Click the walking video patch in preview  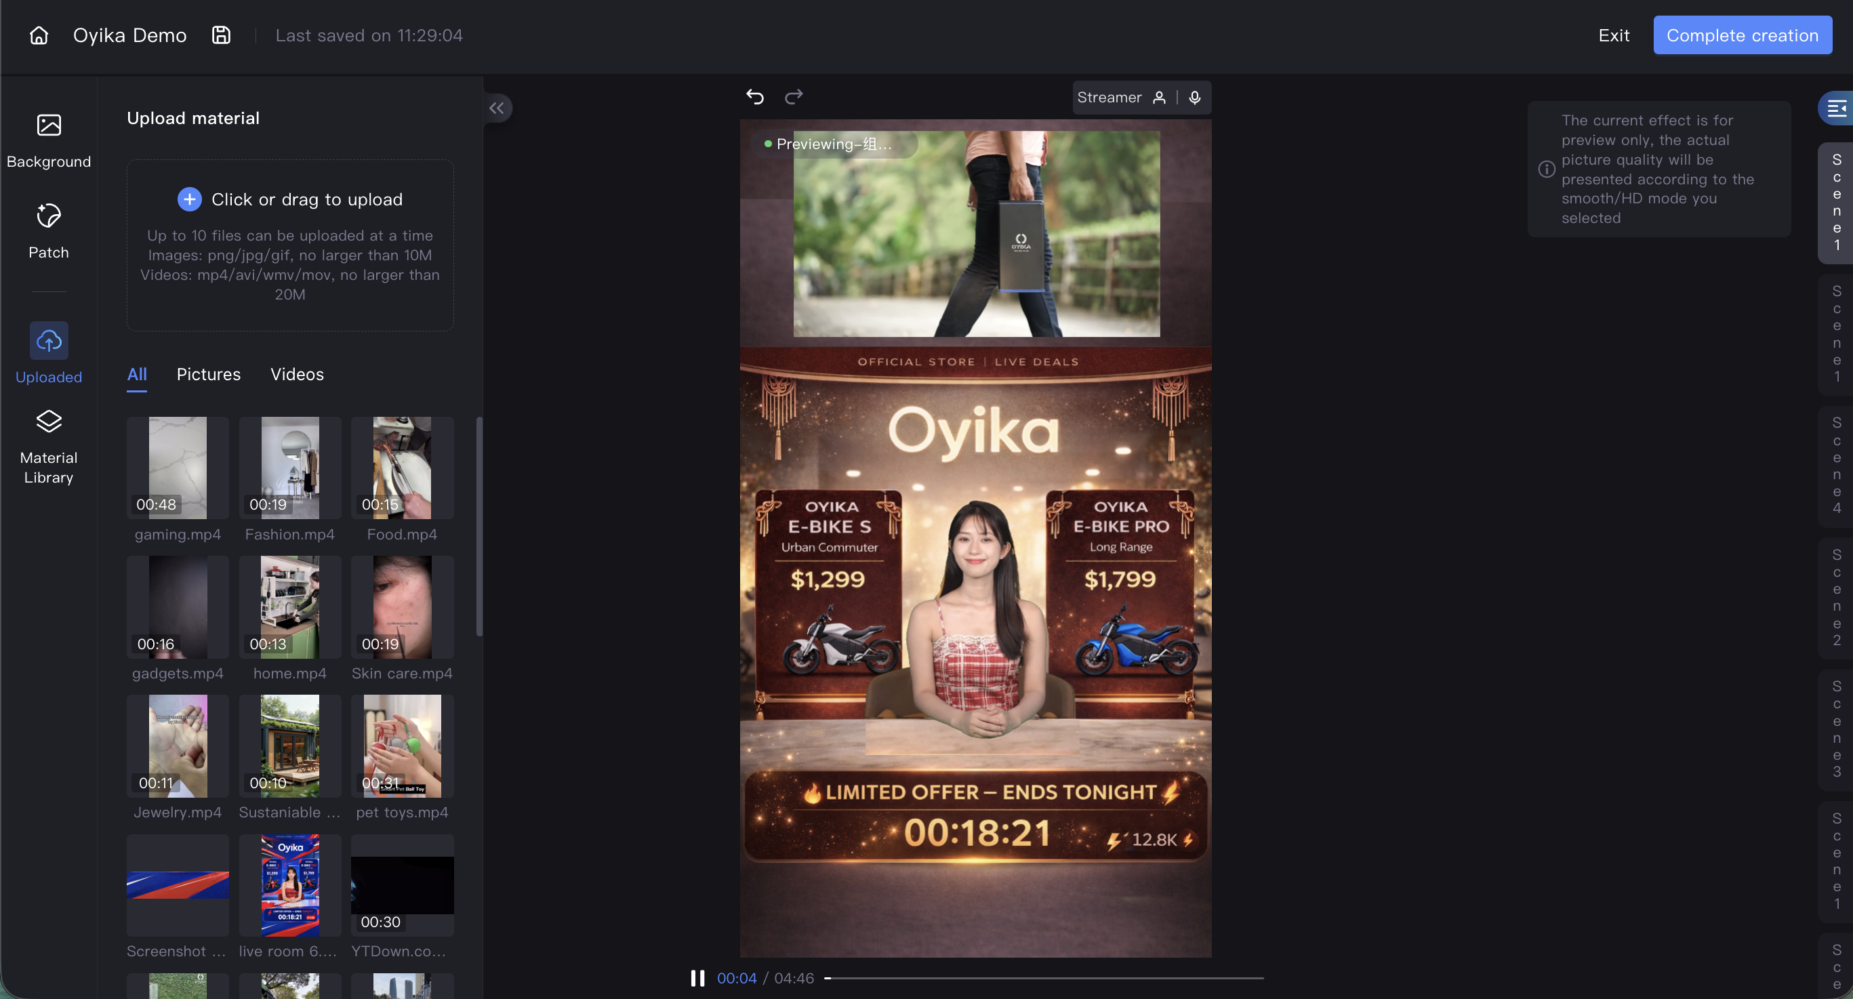[x=976, y=234]
